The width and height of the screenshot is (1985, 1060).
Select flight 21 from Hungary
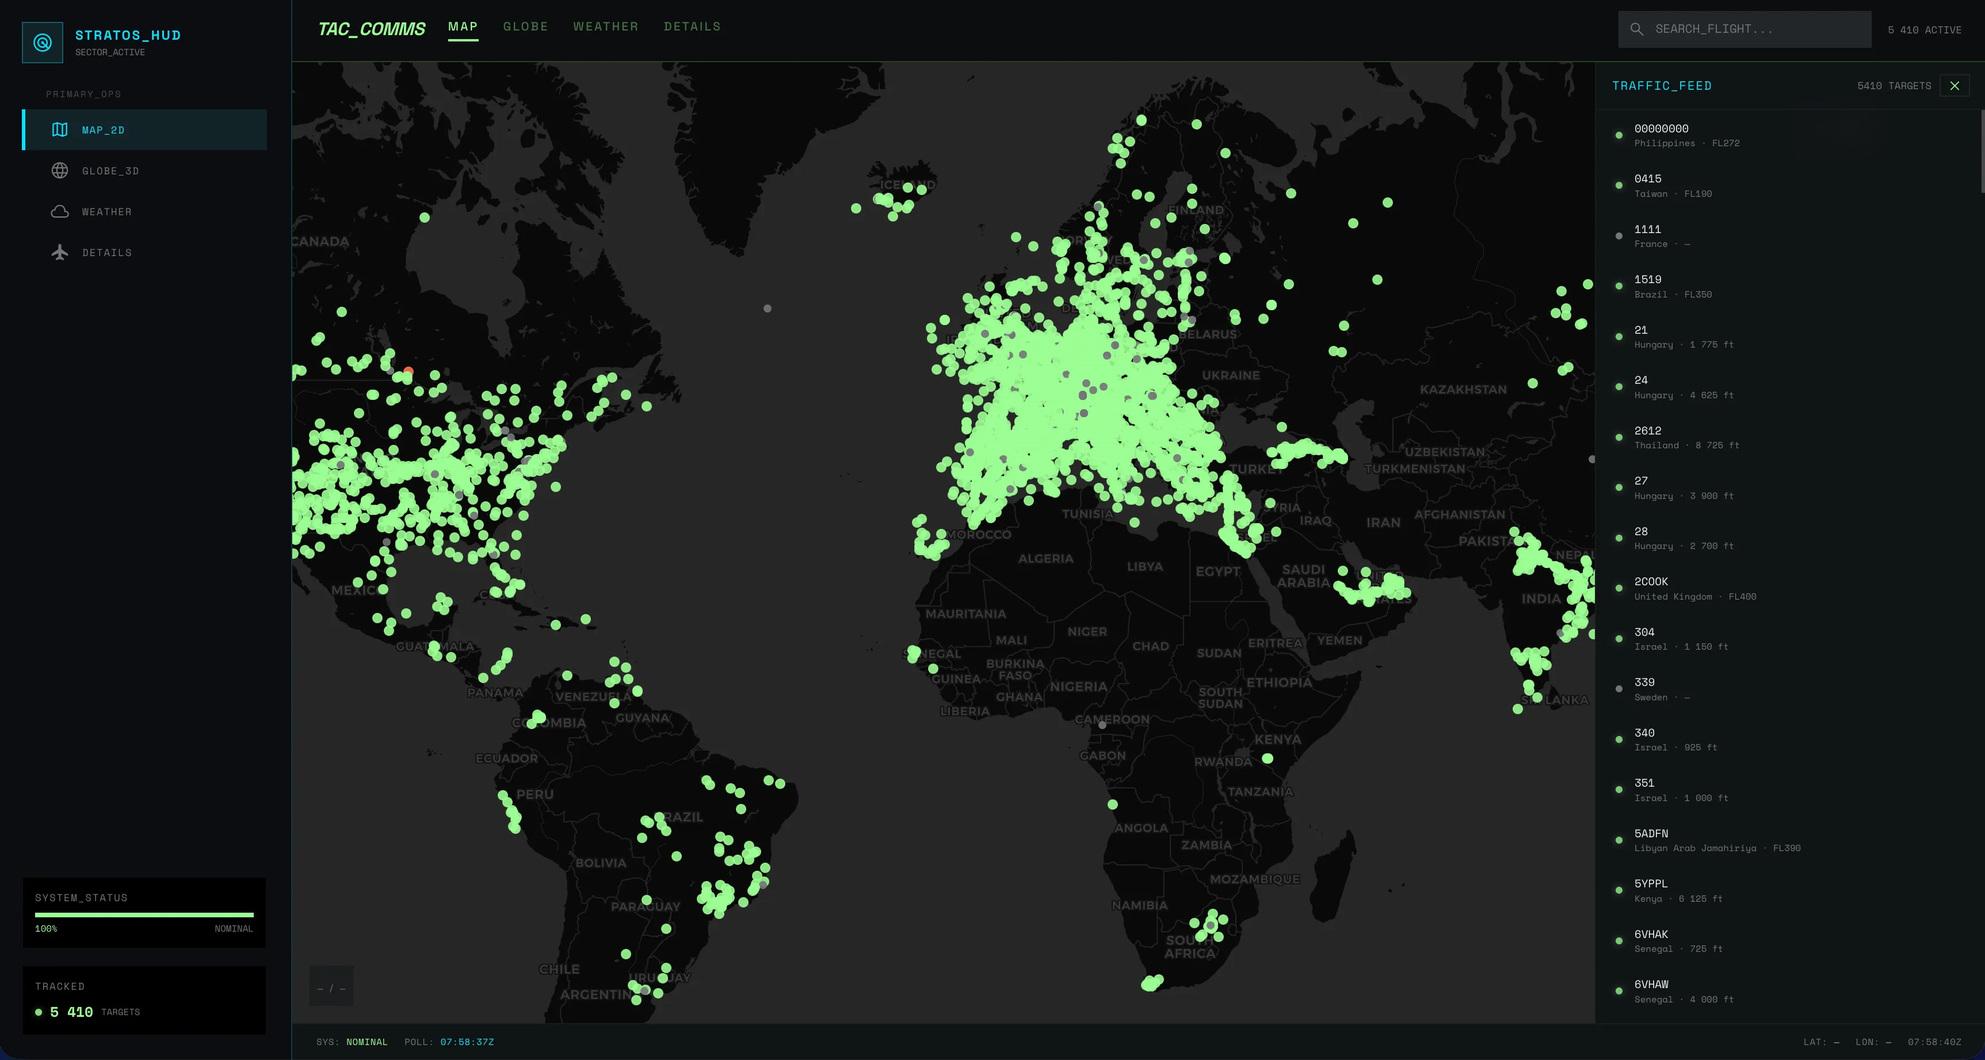pos(1788,337)
